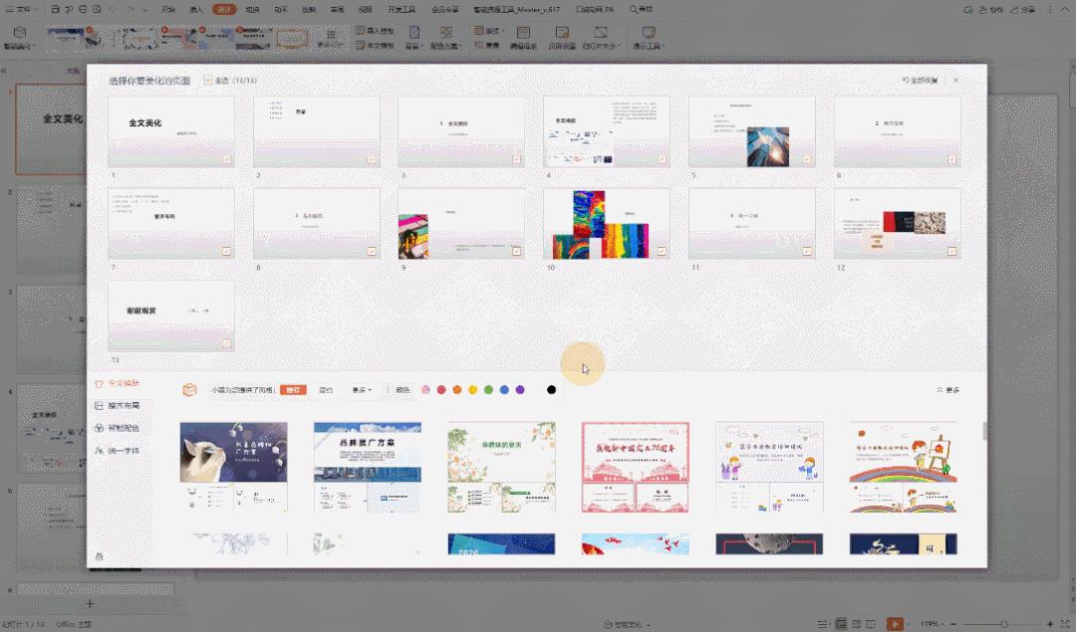Open the 版式 dropdown in the ribbon
The image size is (1076, 632).
(489, 31)
